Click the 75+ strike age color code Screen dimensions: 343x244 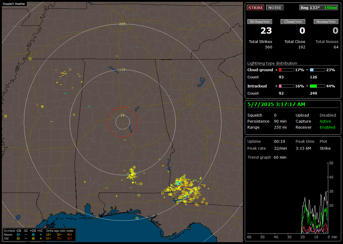tap(59, 239)
